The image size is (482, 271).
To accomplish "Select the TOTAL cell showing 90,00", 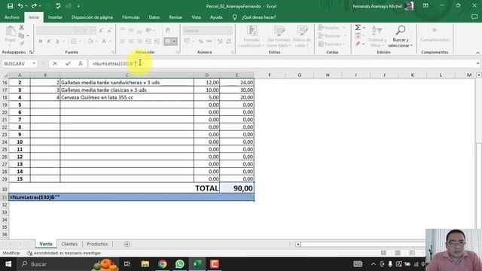I will coord(237,188).
